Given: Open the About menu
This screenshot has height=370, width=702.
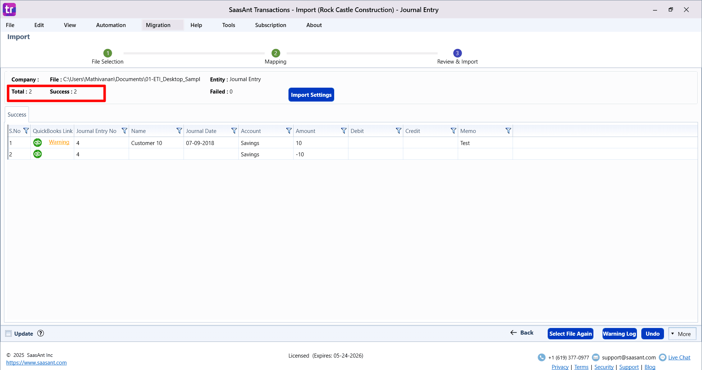Looking at the screenshot, I should [x=314, y=25].
